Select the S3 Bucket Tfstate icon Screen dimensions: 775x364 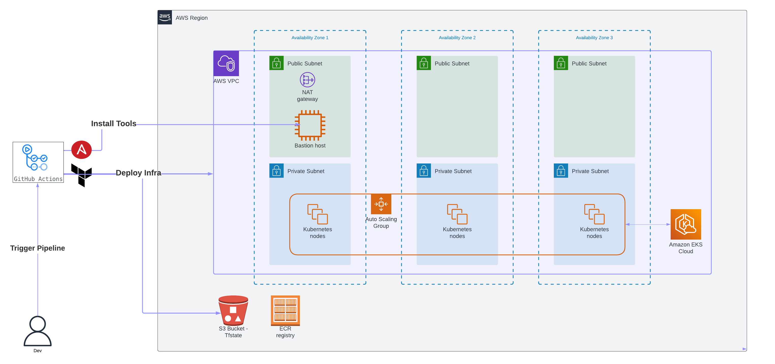[x=233, y=310]
